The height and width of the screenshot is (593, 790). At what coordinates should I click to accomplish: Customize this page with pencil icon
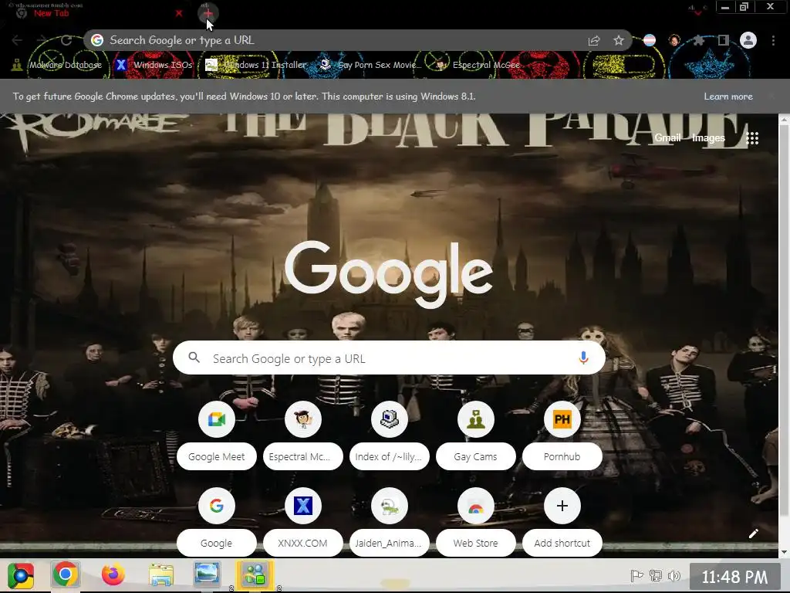(754, 534)
